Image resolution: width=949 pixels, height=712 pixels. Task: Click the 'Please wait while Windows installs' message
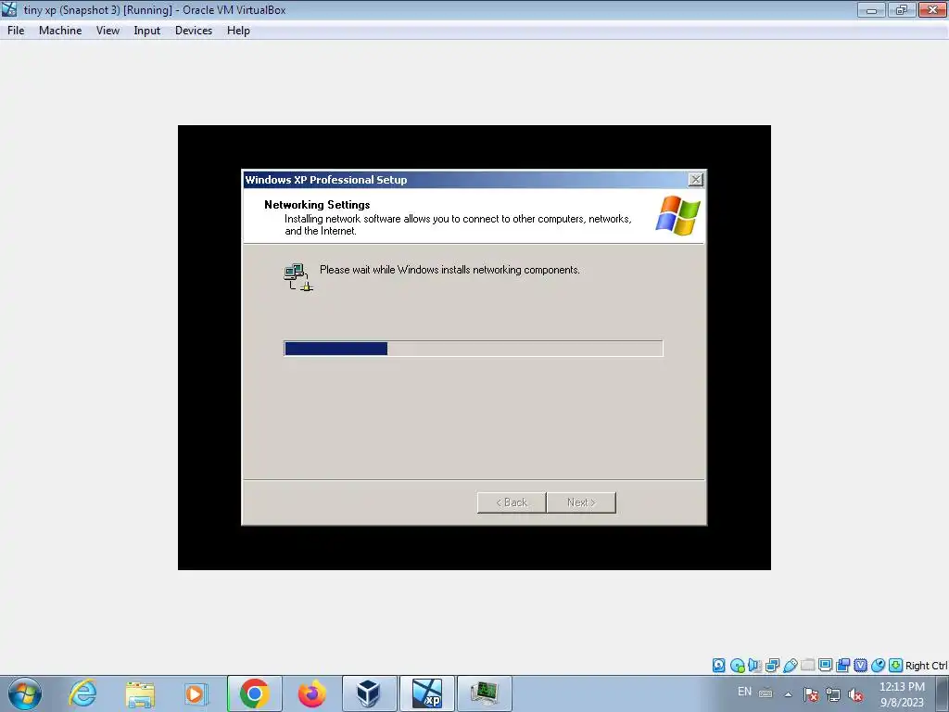pyautogui.click(x=449, y=270)
